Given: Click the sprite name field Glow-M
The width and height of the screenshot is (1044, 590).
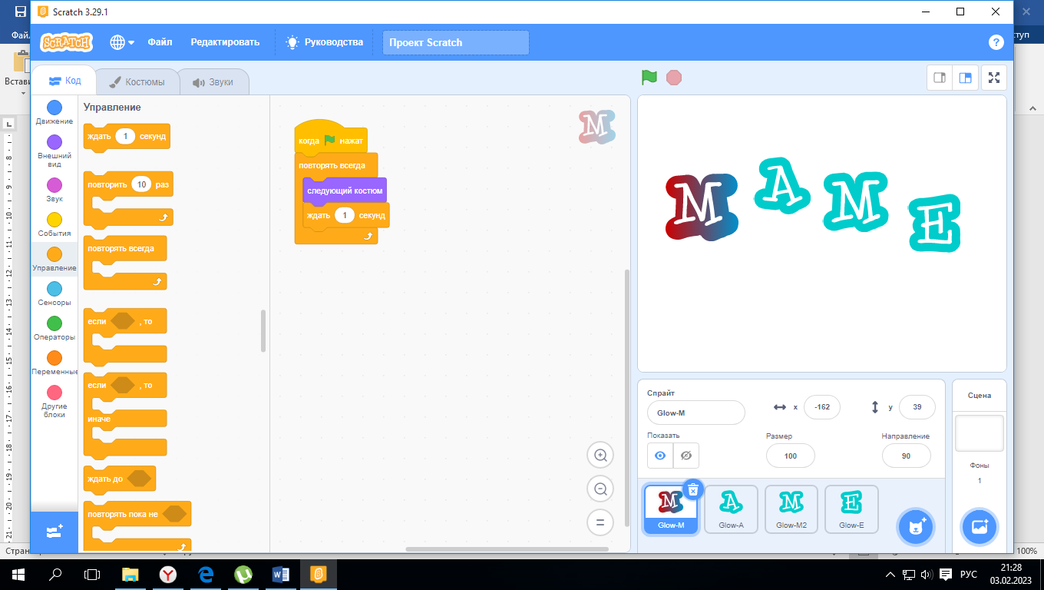Looking at the screenshot, I should click(696, 413).
